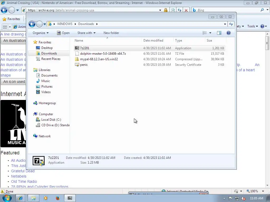The width and height of the screenshot is (270, 202).
Task: Open Explorer help via the question mark
Action: point(229,33)
